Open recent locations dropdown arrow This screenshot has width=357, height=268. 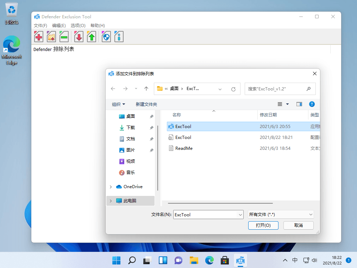[x=136, y=89]
